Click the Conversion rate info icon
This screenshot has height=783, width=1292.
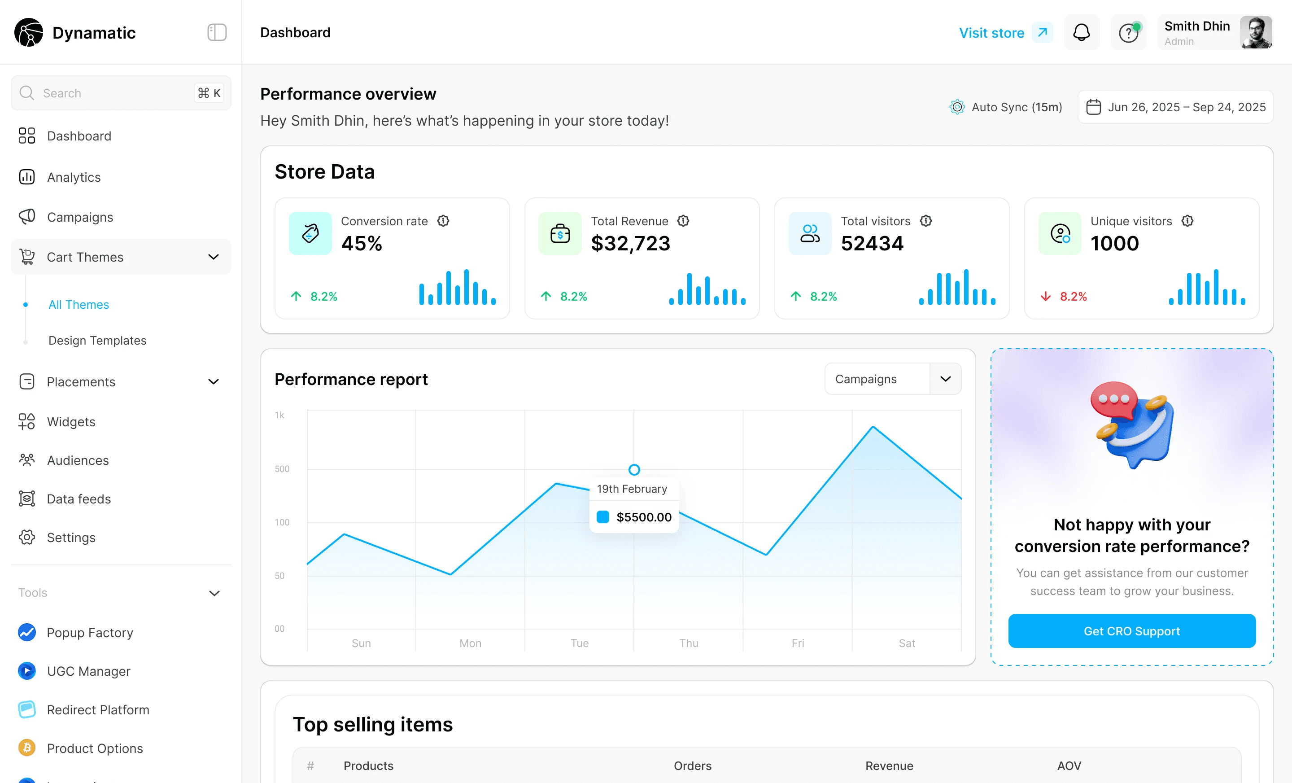coord(443,221)
